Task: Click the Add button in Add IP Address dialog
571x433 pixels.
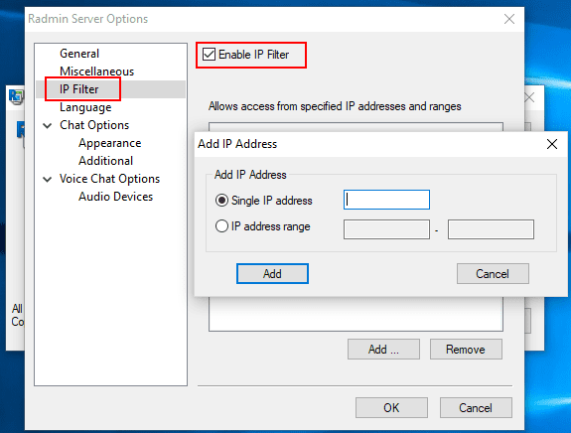Action: (272, 273)
